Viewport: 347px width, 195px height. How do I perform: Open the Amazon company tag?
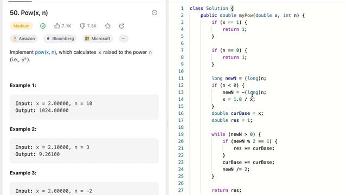click(24, 38)
